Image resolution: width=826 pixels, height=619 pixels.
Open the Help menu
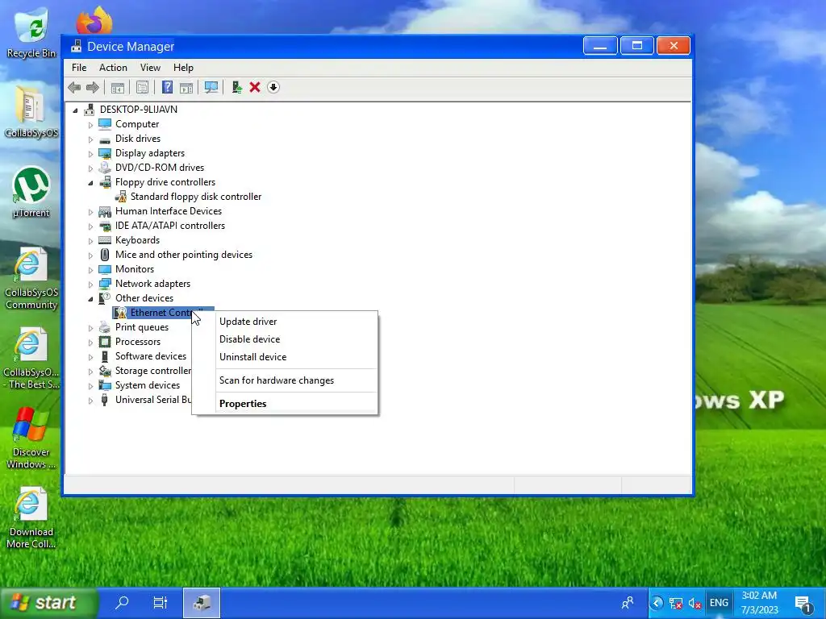tap(183, 68)
